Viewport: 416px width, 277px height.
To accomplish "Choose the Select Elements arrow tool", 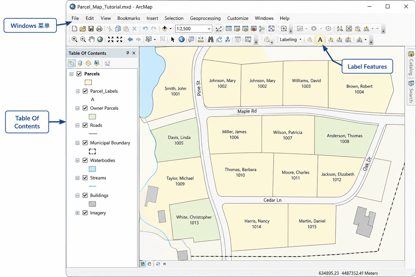I will pyautogui.click(x=173, y=39).
